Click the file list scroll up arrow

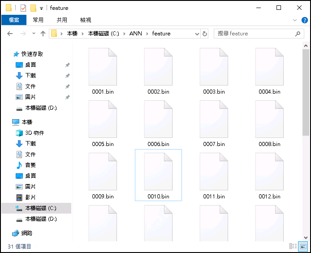306,46
